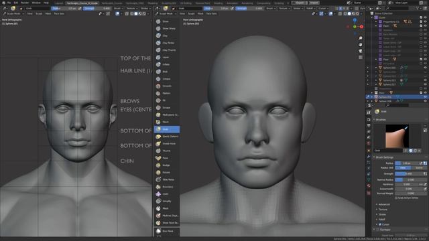
Task: Pick the Fill brush
Action: point(167,100)
